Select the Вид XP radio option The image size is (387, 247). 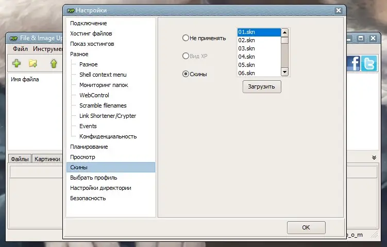[x=186, y=56]
